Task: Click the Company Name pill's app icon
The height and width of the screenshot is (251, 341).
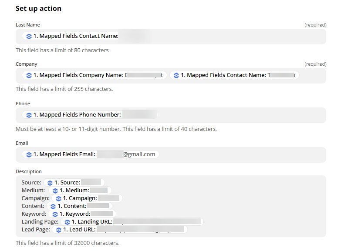Action: click(x=29, y=75)
